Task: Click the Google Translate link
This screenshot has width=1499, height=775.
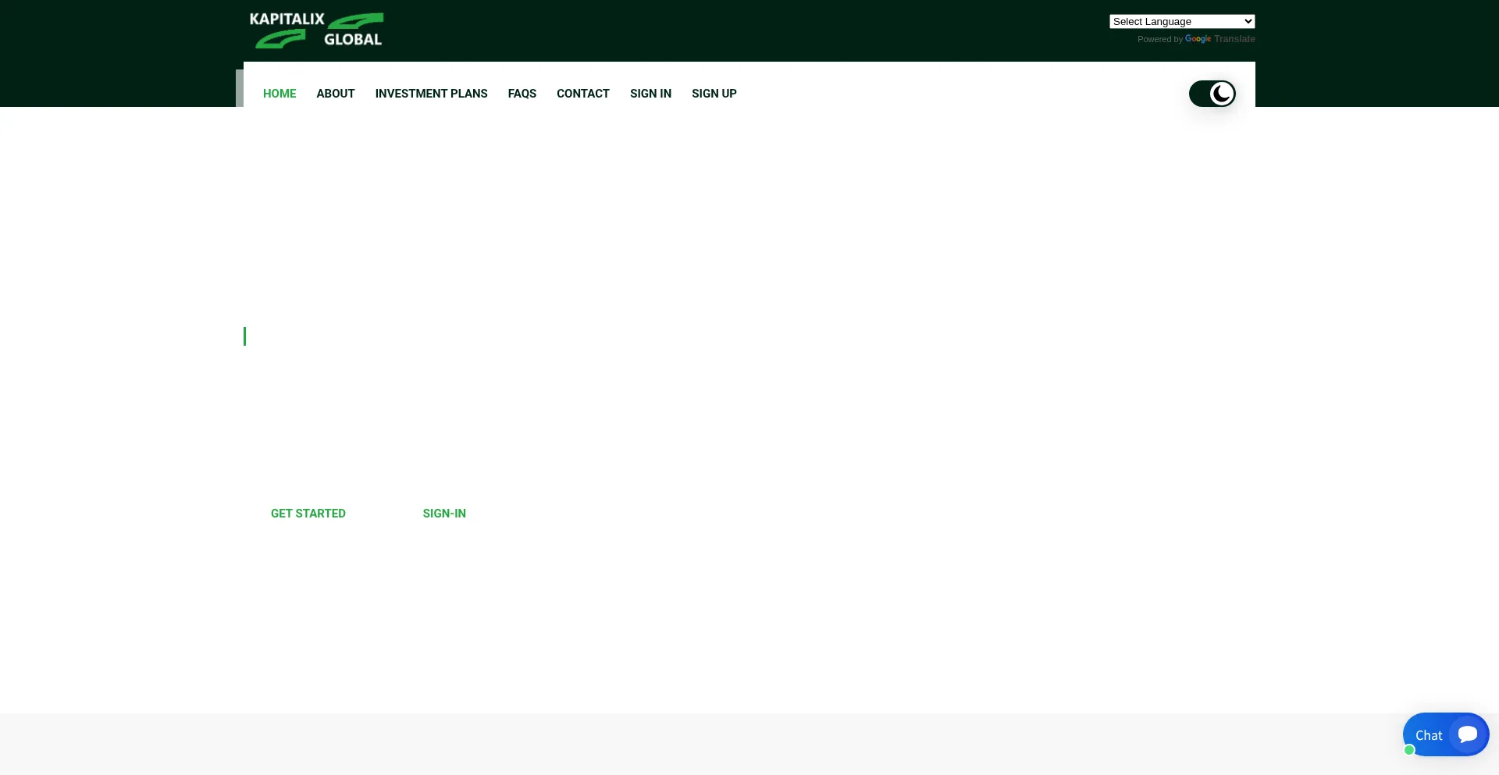Action: [1220, 39]
